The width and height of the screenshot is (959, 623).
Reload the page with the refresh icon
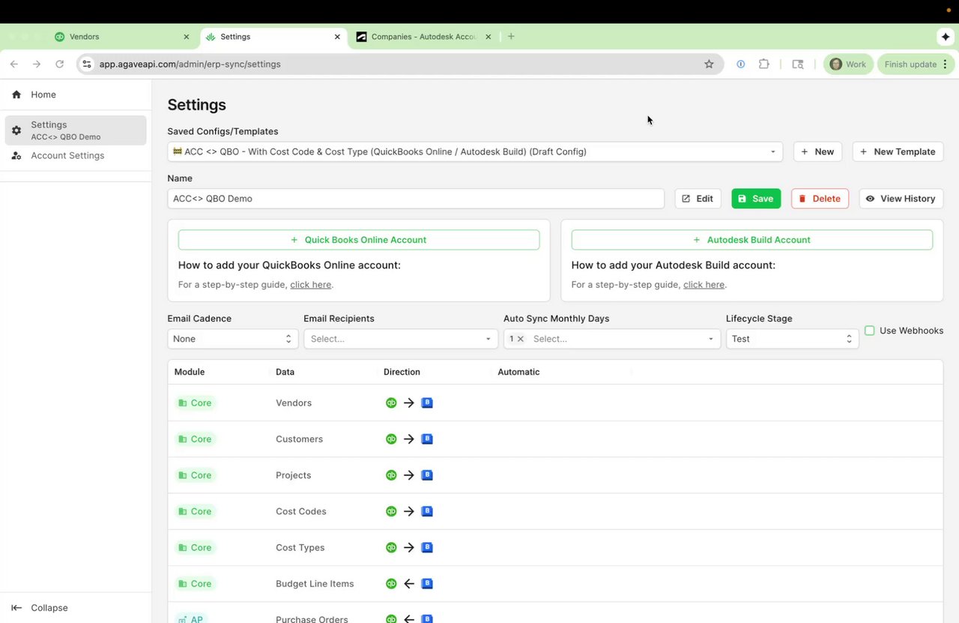60,64
